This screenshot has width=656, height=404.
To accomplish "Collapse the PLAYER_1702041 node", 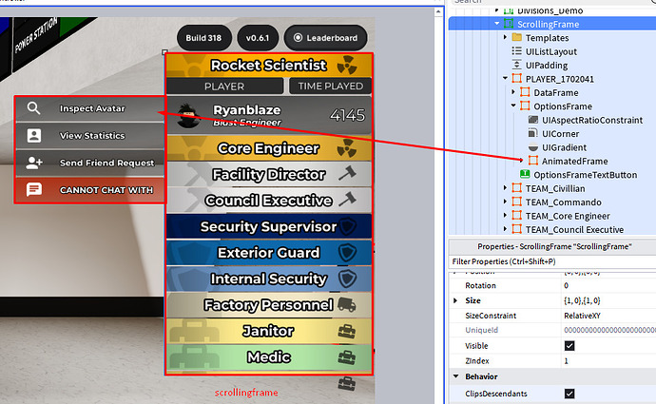I will (505, 78).
